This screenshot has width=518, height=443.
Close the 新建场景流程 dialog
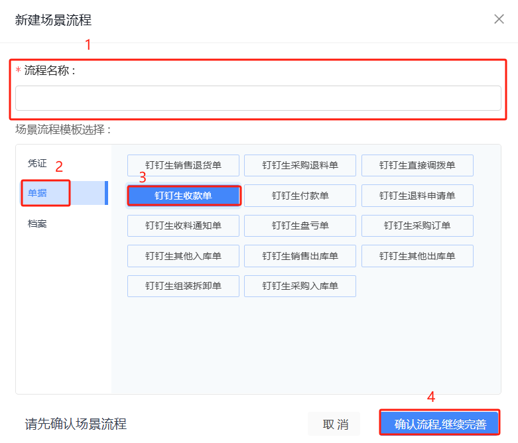pyautogui.click(x=499, y=19)
